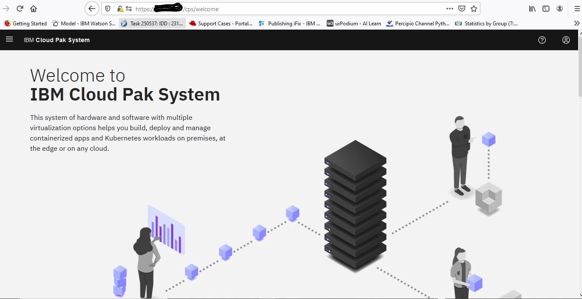This screenshot has width=582, height=299.
Task: Open the user profile icon in header
Action: click(566, 40)
